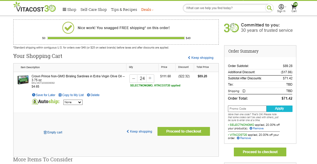Copy item to My List

pos(71,95)
